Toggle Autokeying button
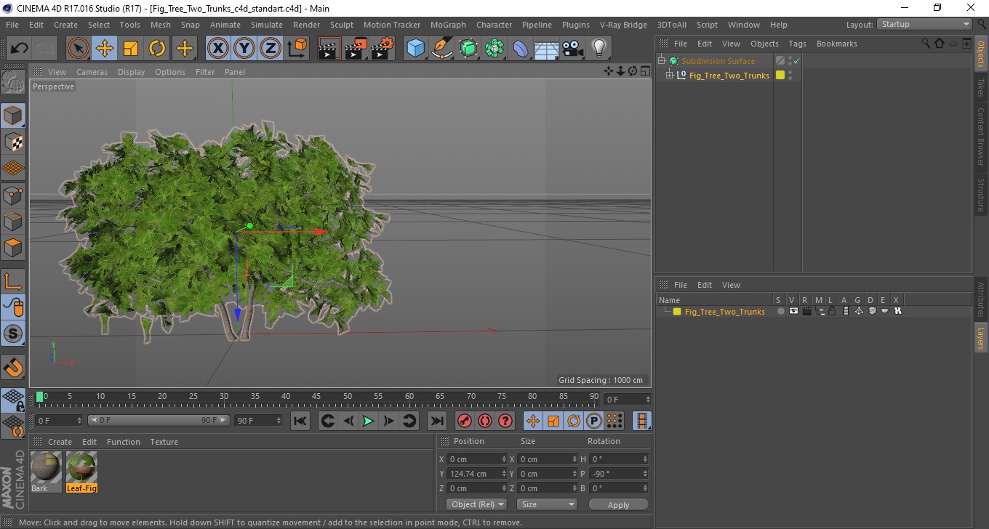This screenshot has width=989, height=529. click(484, 421)
